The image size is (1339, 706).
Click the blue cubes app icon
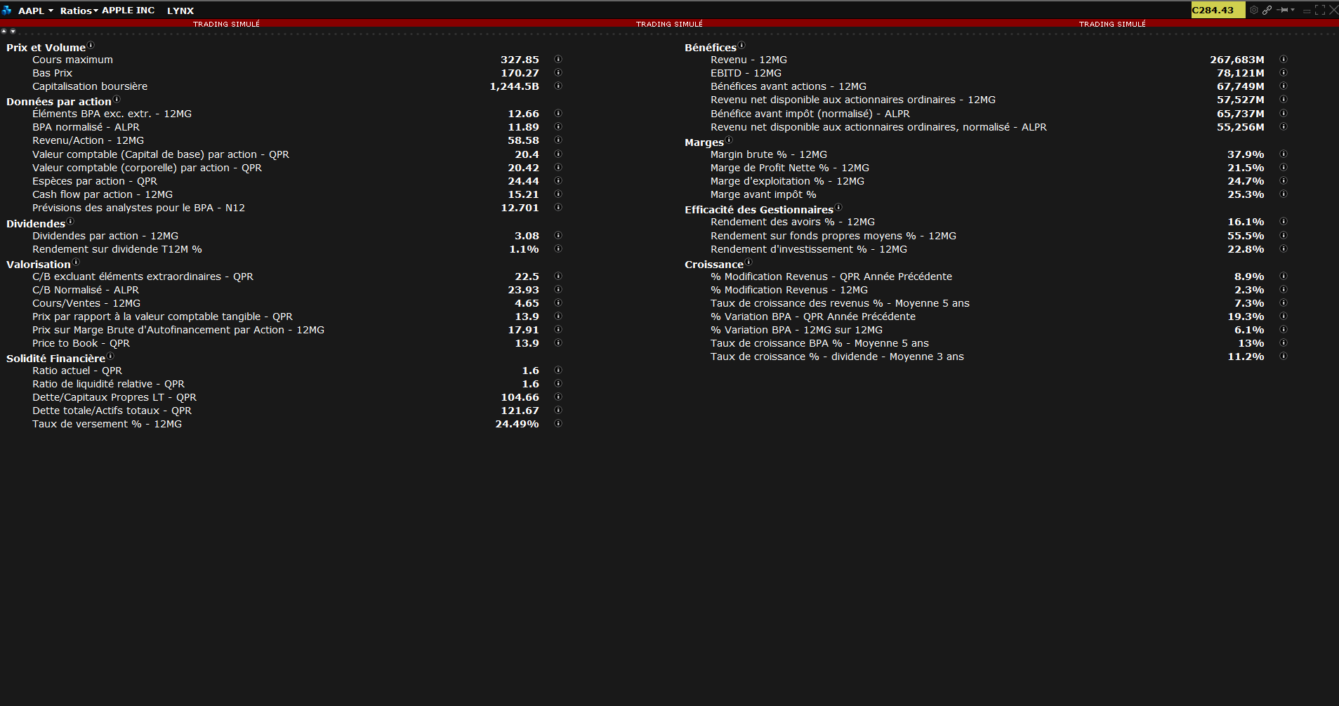[x=6, y=10]
